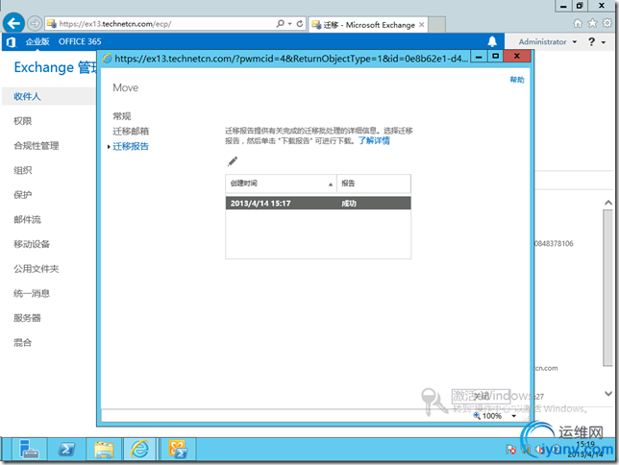This screenshot has width=619, height=465.
Task: Sort by the 创建时间 column header
Action: pyautogui.click(x=281, y=184)
